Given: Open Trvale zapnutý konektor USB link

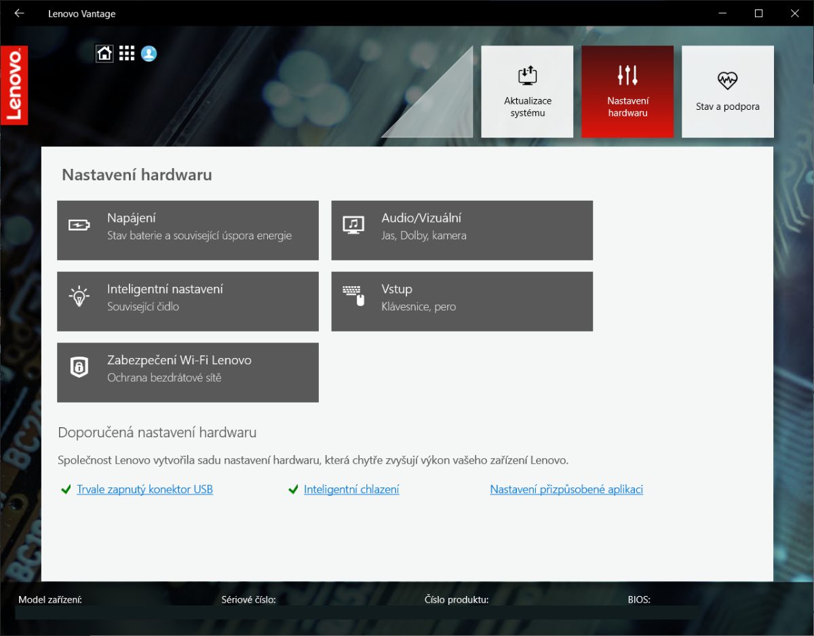Looking at the screenshot, I should coord(144,490).
